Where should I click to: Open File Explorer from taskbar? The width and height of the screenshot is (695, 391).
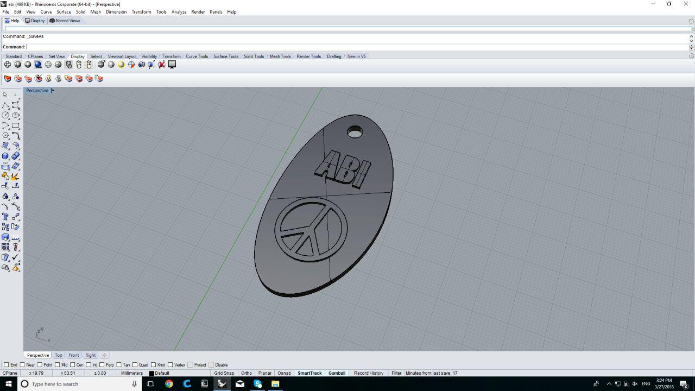click(x=275, y=384)
